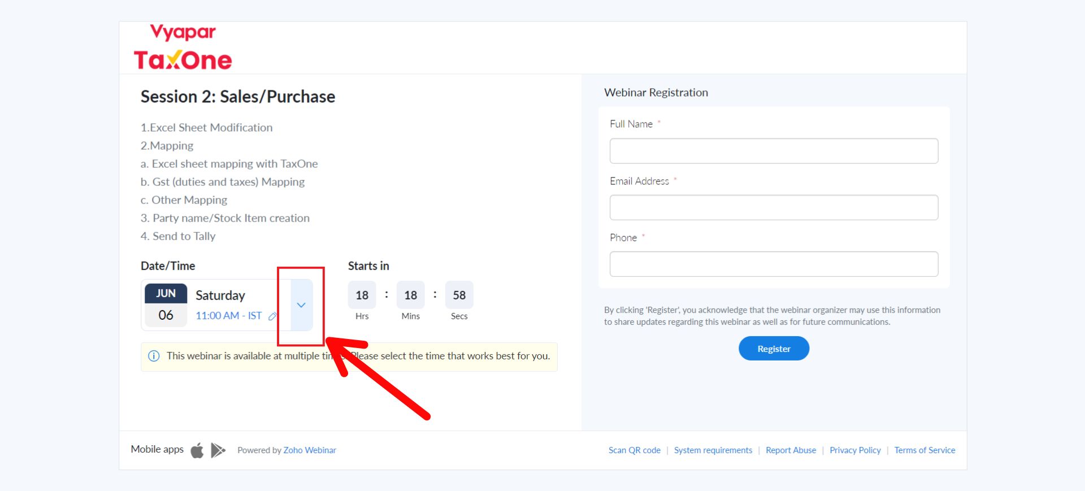This screenshot has height=491, width=1085.
Task: Click Report Abuse link
Action: pos(791,450)
